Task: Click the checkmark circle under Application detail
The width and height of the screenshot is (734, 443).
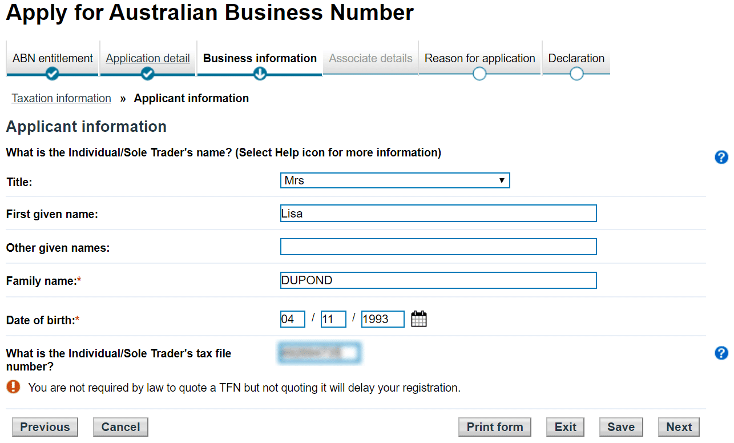Action: (147, 74)
